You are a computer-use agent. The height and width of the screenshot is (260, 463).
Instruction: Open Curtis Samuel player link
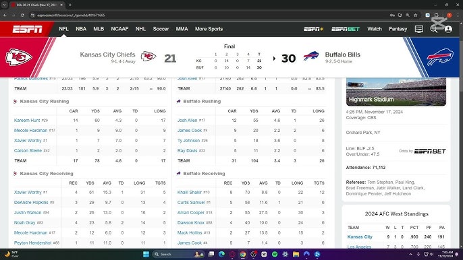191,203
